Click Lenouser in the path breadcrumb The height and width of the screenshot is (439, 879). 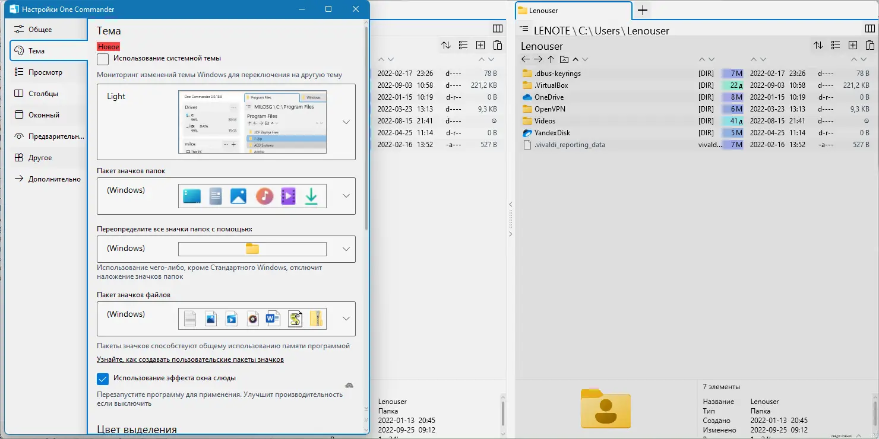[648, 31]
